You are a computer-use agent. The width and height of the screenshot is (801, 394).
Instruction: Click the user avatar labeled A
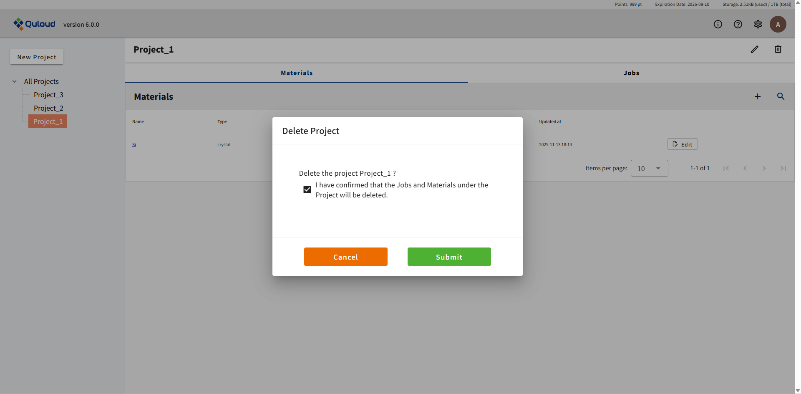click(x=778, y=24)
